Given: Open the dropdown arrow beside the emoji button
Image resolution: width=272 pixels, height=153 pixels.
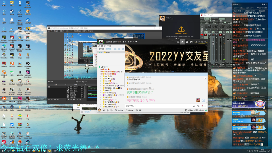Looking at the screenshot, I should [130, 106].
